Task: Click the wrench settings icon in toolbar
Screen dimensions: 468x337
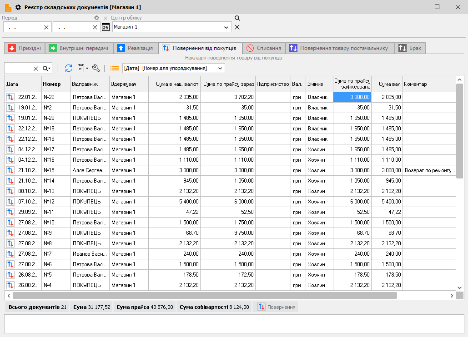Action: [x=96, y=68]
